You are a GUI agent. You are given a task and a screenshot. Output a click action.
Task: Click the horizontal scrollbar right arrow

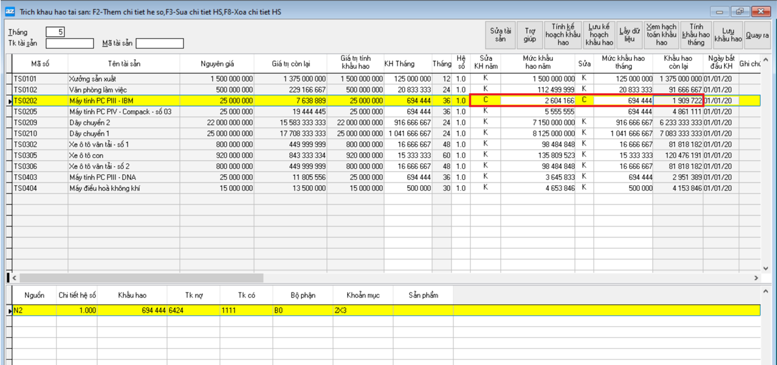pyautogui.click(x=756, y=278)
